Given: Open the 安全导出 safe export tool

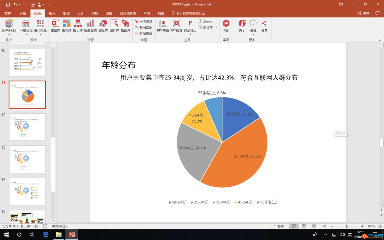Looking at the screenshot, I should (x=190, y=26).
